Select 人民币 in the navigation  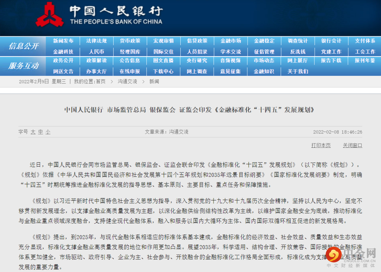(96, 52)
